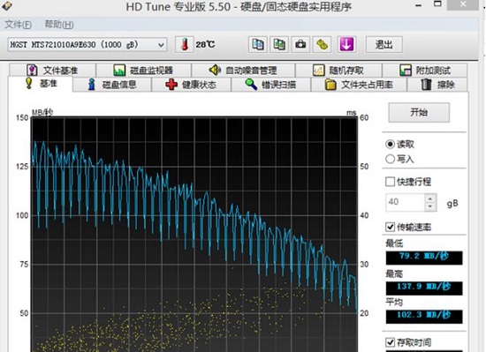This screenshot has height=352, width=486.
Task: Click the 退出 exit button
Action: click(x=384, y=44)
